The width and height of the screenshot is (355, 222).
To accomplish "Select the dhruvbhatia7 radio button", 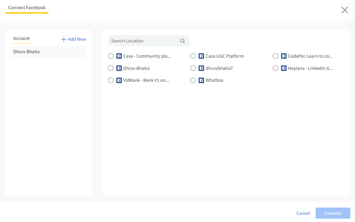I will pos(193,68).
